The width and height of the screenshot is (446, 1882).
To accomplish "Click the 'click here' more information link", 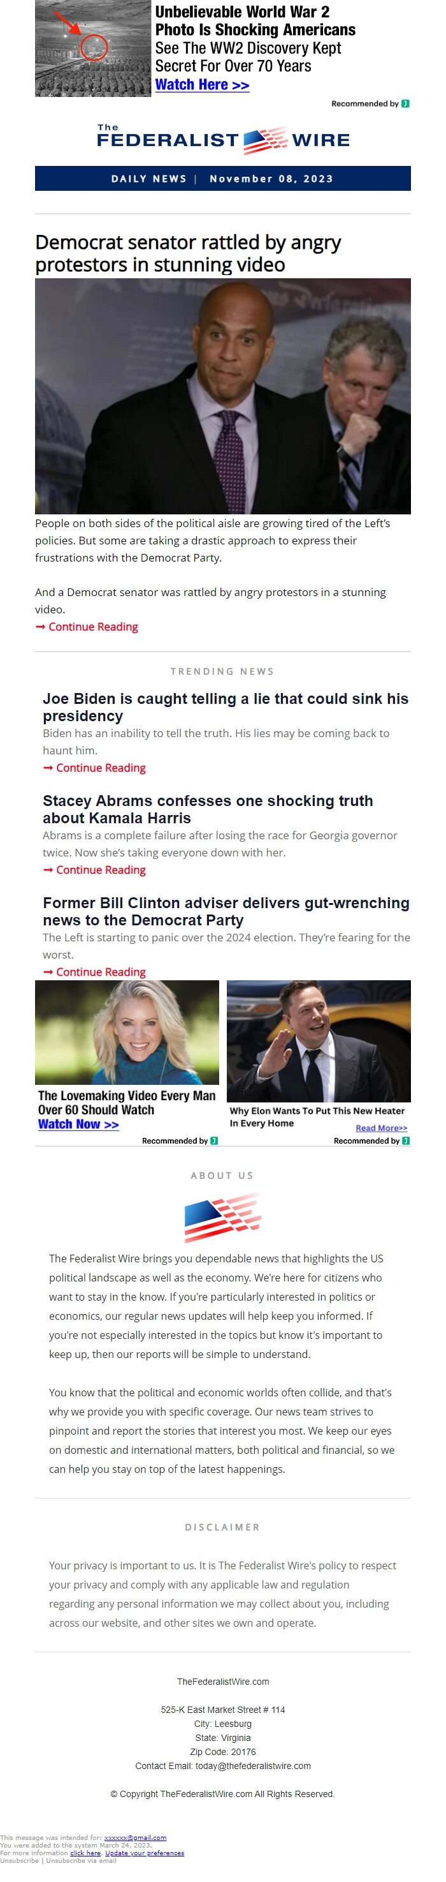I will 85,1853.
